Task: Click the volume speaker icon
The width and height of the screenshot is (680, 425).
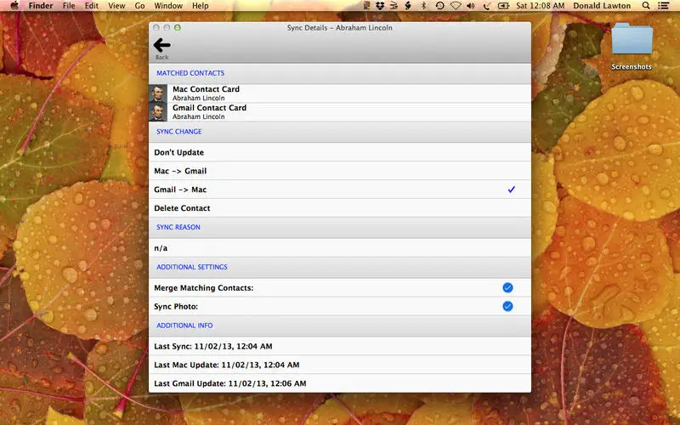Action: pyautogui.click(x=471, y=6)
